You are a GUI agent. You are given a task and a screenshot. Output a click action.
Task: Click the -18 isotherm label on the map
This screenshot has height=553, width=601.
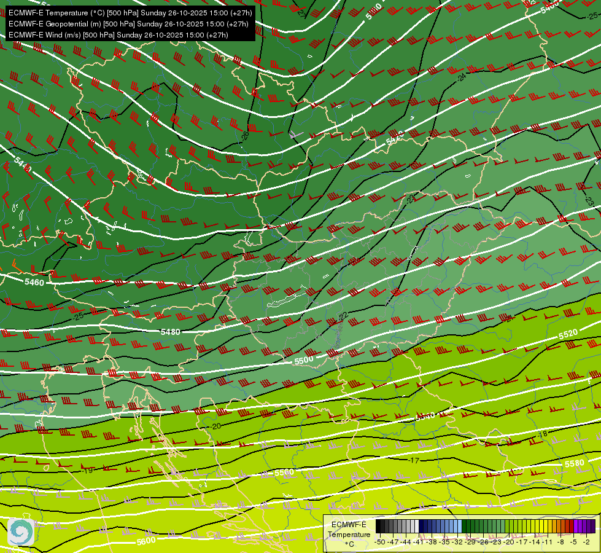[x=543, y=434]
